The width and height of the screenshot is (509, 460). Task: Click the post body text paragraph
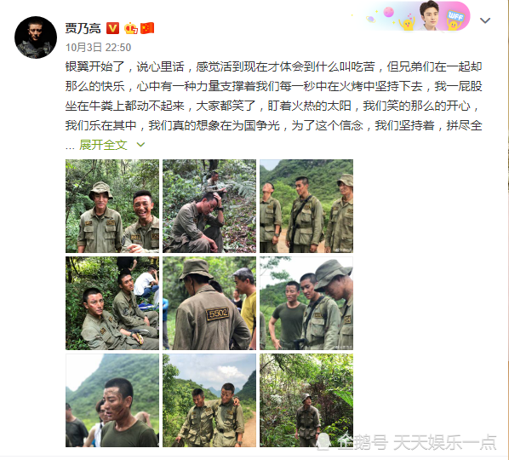click(274, 96)
